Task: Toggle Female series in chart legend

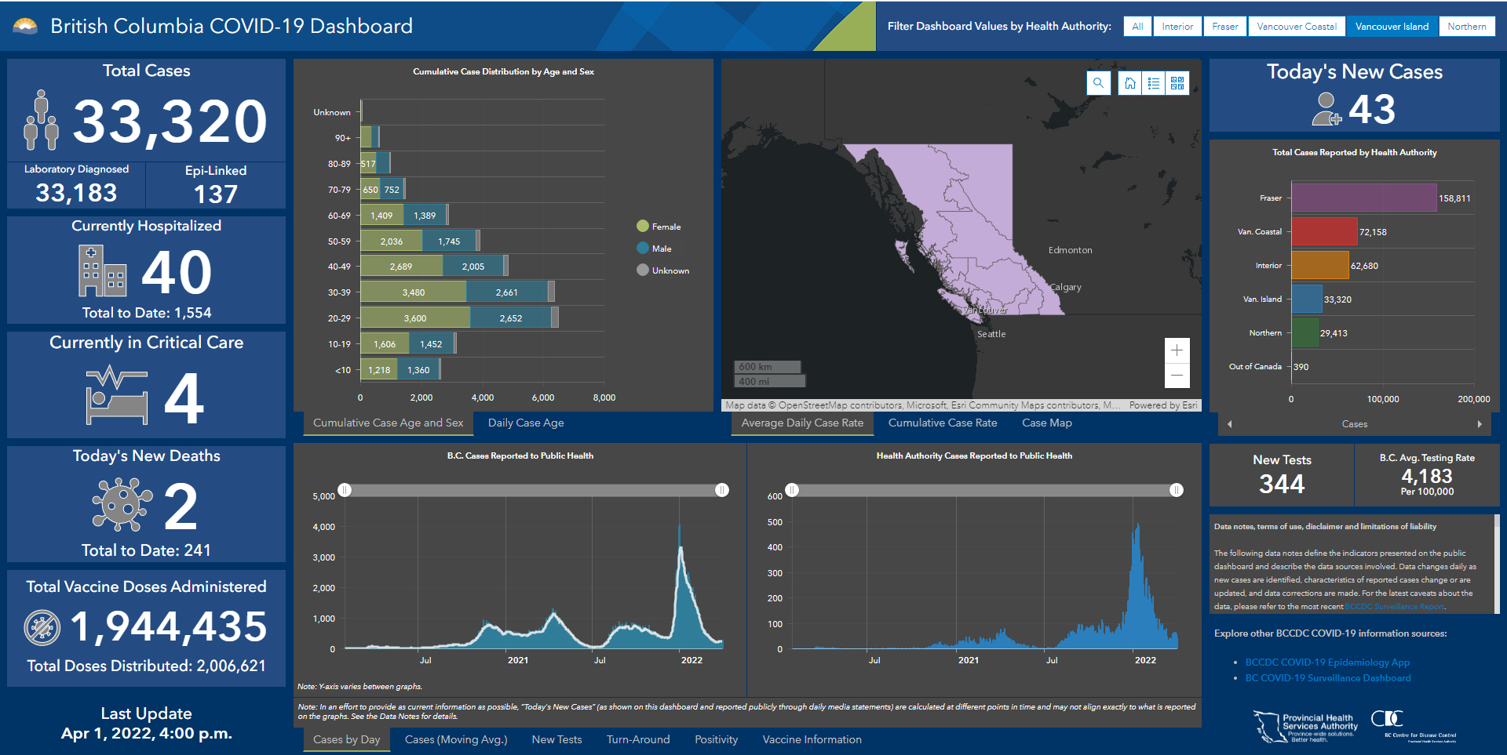Action: (x=659, y=227)
